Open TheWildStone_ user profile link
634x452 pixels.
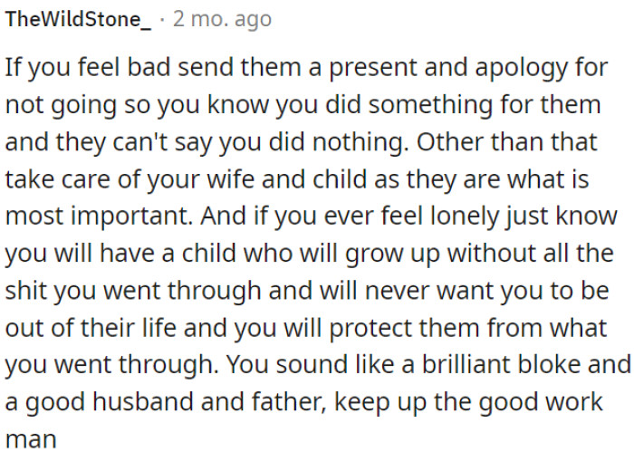79,19
